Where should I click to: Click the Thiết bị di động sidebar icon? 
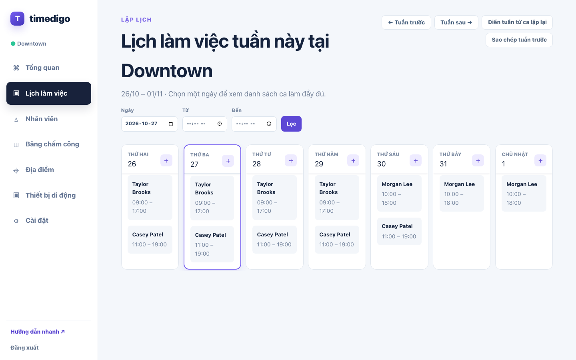[x=16, y=195]
